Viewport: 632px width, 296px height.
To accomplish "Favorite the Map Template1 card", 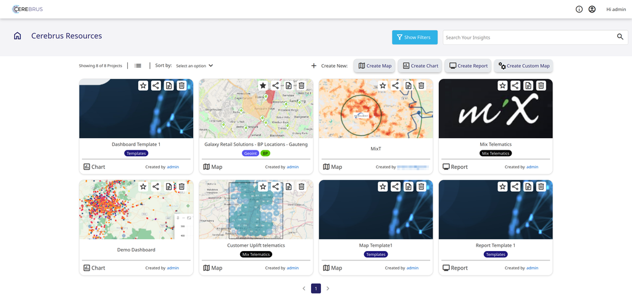I will pos(383,186).
